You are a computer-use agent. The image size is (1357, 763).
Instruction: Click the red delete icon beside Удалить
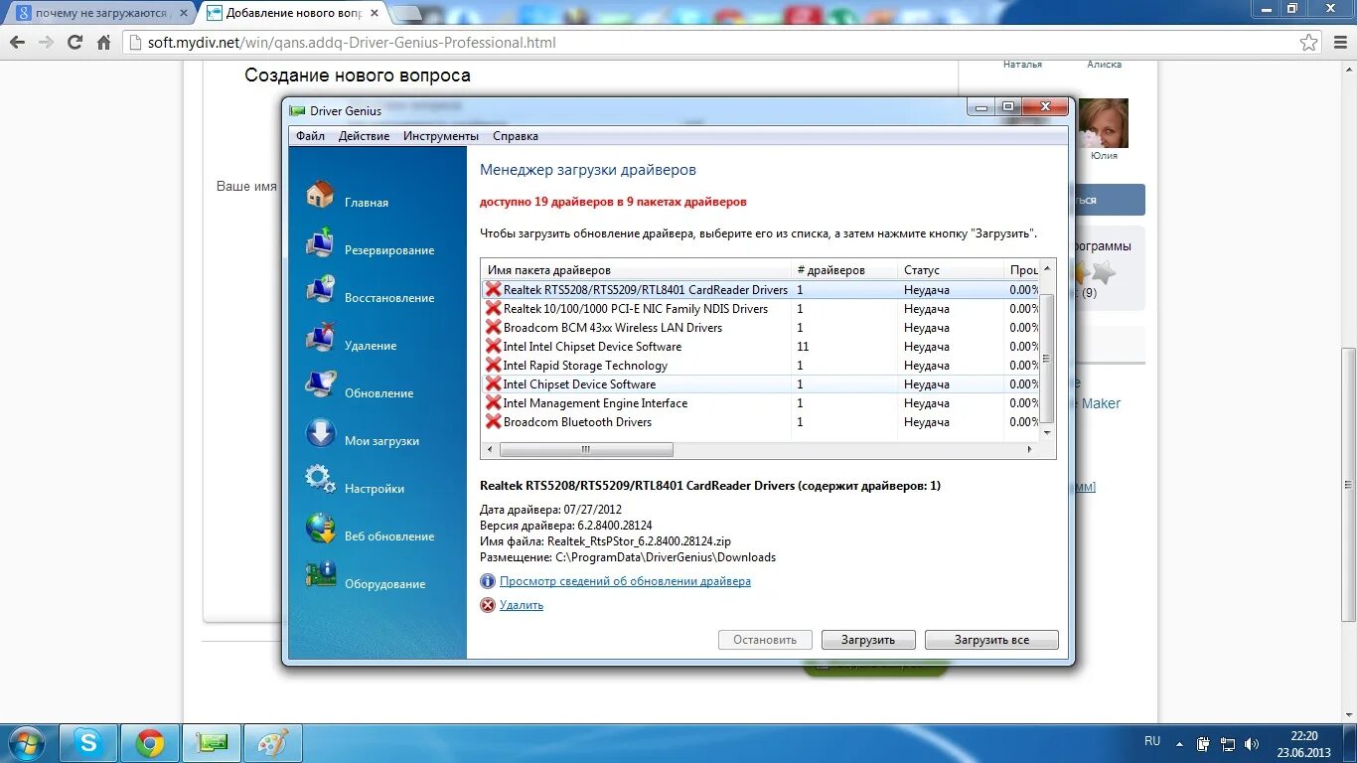488,605
